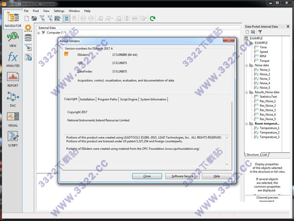This screenshot has height=221, width=294.
Task: Expand the Computer node in External Data
Action: [x=38, y=33]
